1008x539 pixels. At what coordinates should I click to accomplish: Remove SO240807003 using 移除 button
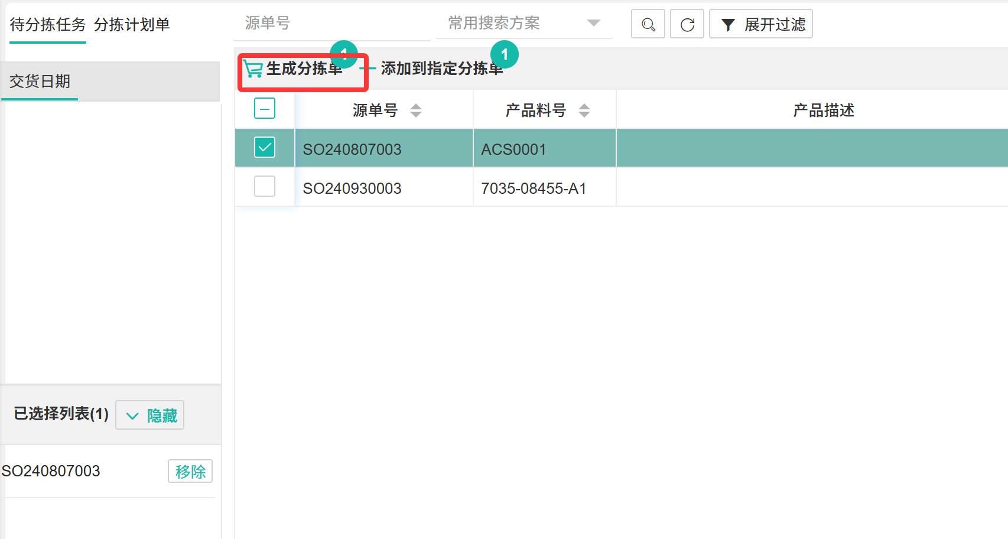coord(190,472)
